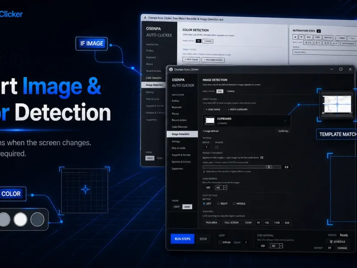Open Keyboard in dark window navigation

tap(176, 107)
